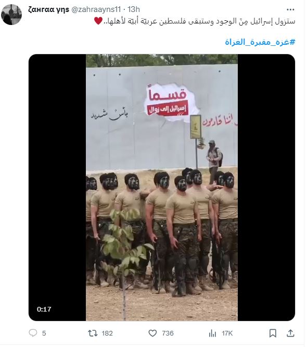Click the view count 17K
307x347 pixels.
pyautogui.click(x=227, y=333)
